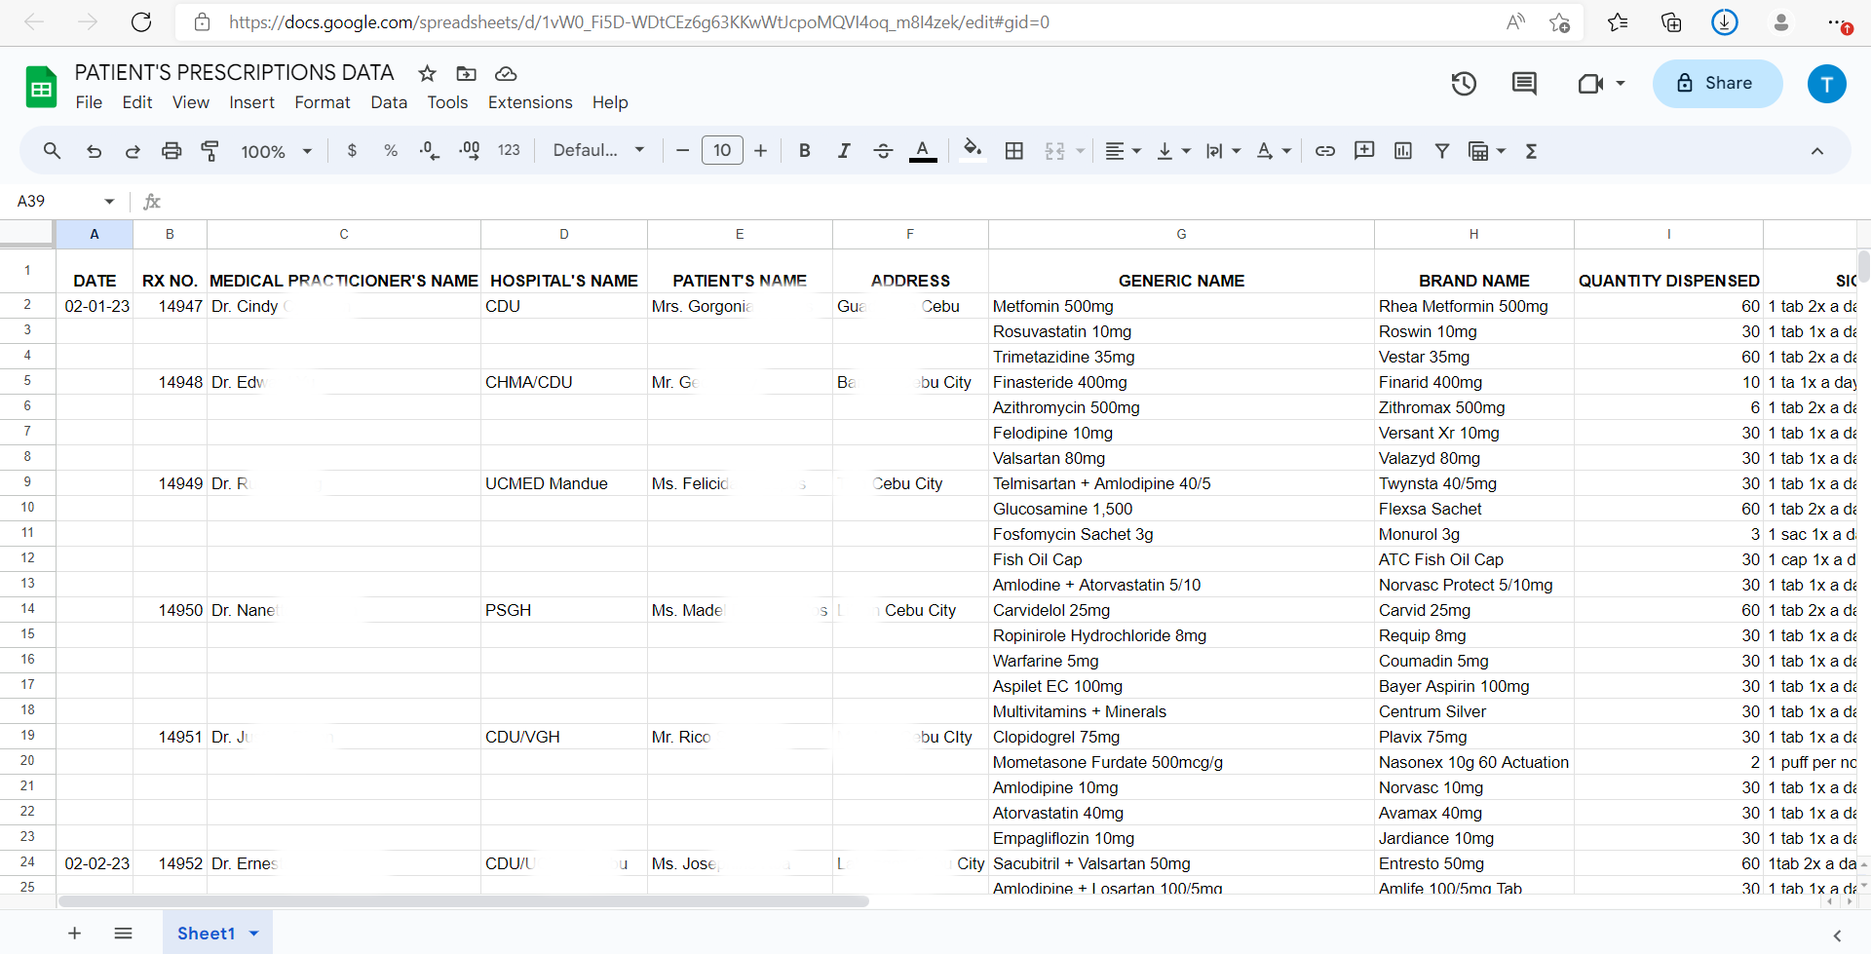Click the Name Box showing A39
The height and width of the screenshot is (954, 1871).
pos(64,201)
